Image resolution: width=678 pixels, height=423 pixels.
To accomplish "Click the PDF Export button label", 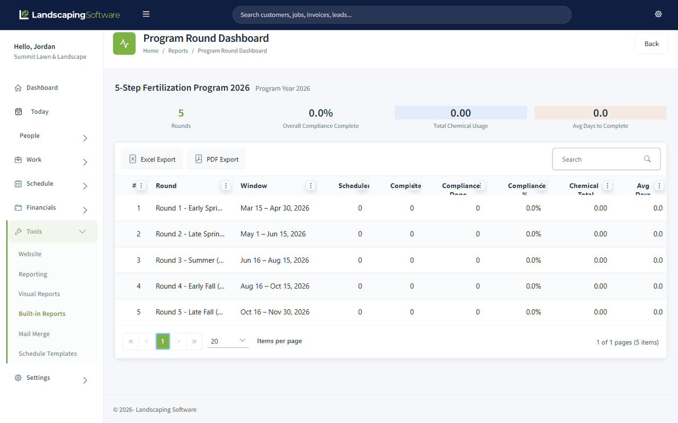I will (x=222, y=159).
